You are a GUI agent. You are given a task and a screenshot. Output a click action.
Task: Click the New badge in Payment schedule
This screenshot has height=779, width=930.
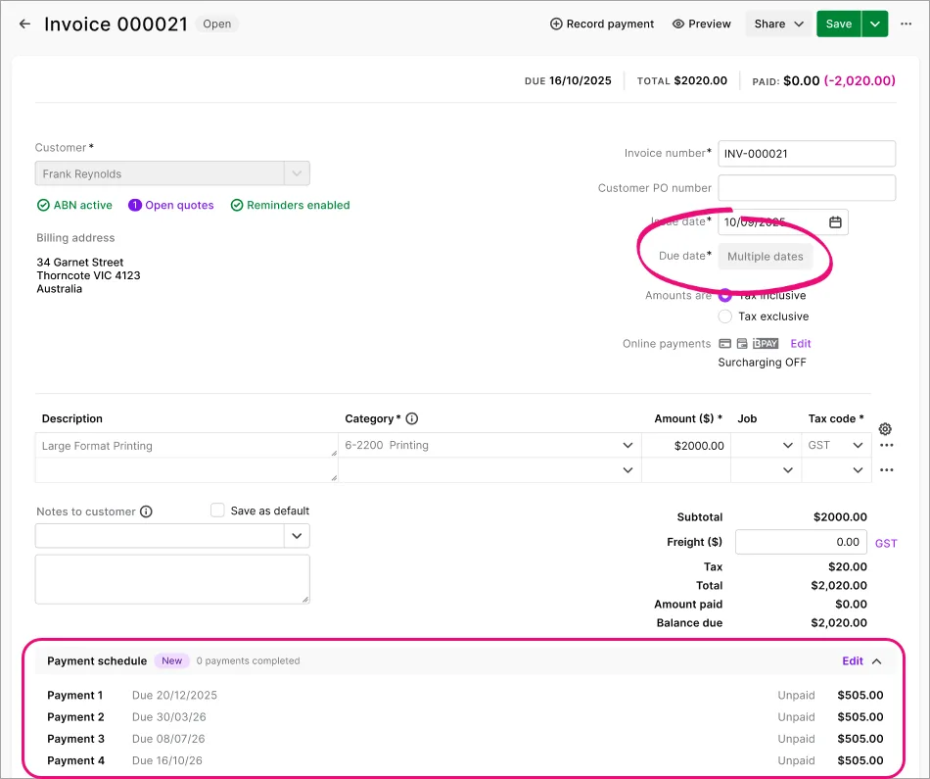172,660
